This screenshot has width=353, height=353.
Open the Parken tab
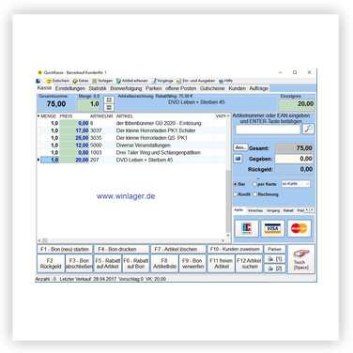[154, 88]
